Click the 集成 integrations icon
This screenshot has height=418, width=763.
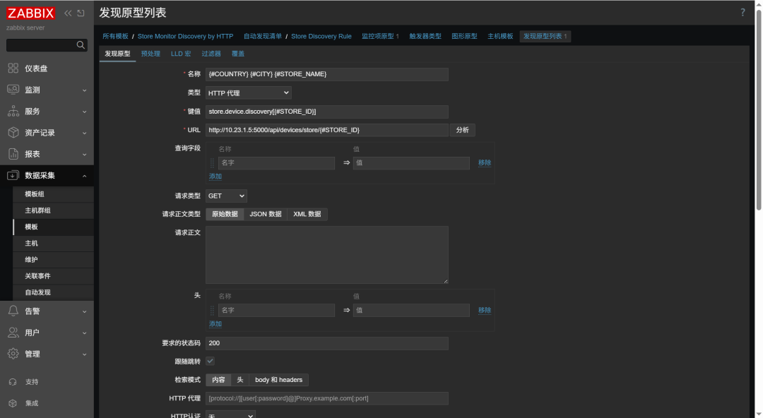point(13,403)
